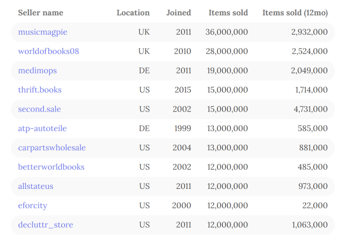Viewport: 347px width, 238px height.
Task: Click the carpartswholesale seller link
Action: coord(52,148)
